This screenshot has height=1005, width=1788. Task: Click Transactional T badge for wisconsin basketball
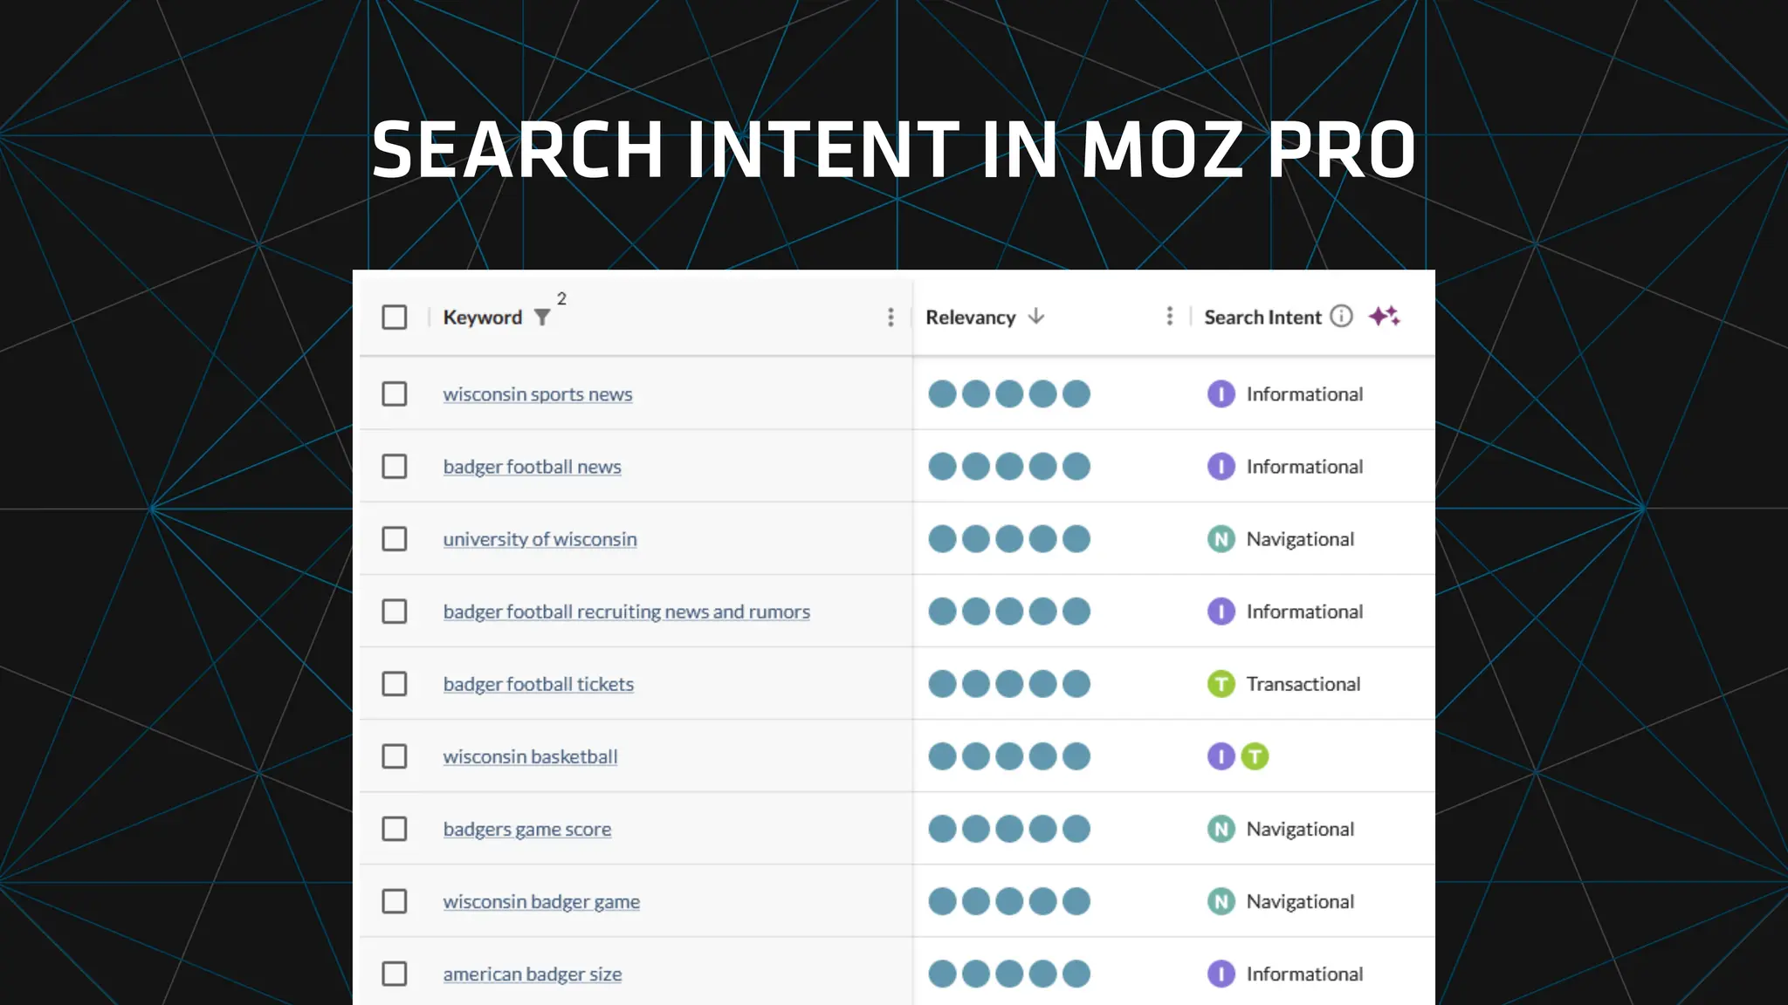point(1255,756)
